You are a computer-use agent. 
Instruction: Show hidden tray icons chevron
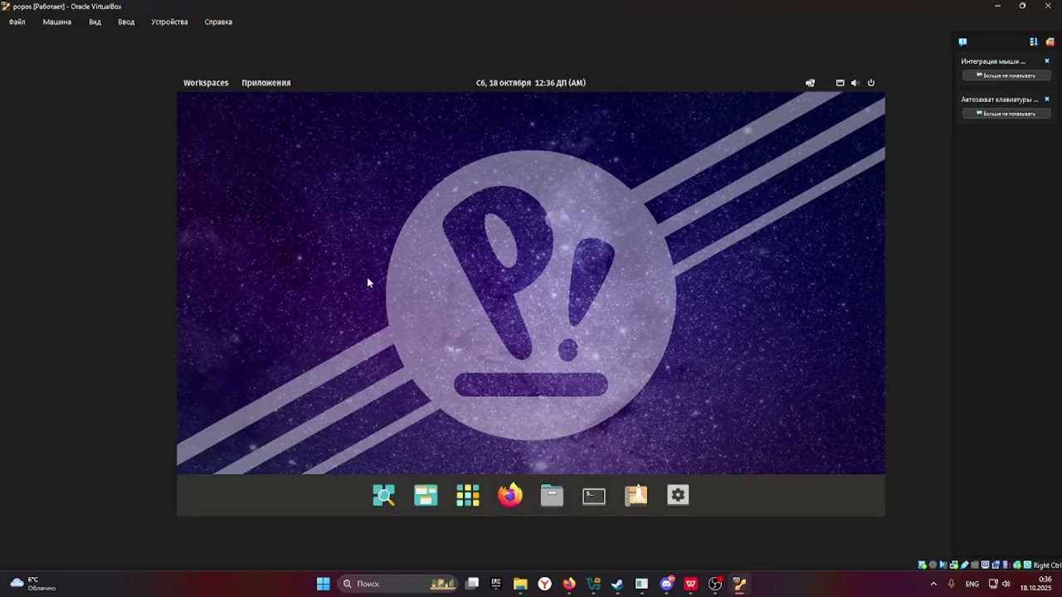[933, 584]
